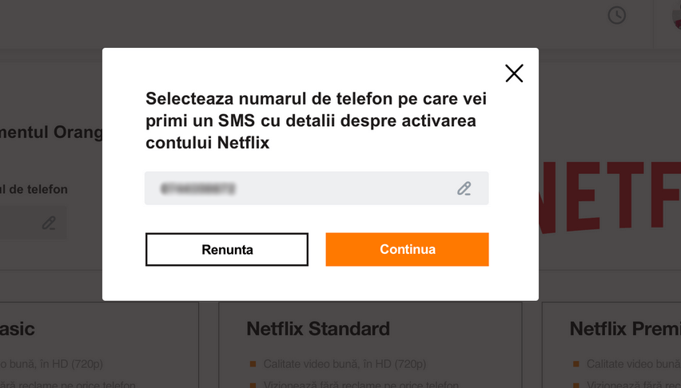Click the orange bullet beside Standard video quality
Viewport: 681px width, 388px height.
(253, 364)
